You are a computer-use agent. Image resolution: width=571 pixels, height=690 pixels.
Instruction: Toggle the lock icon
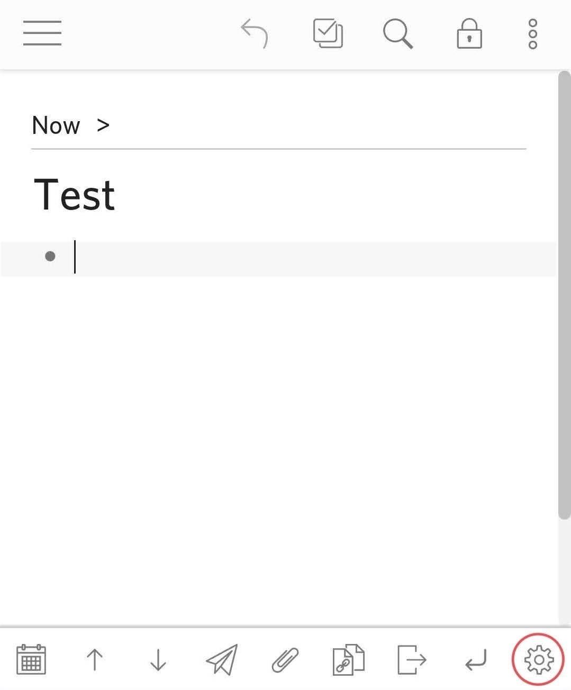[469, 34]
